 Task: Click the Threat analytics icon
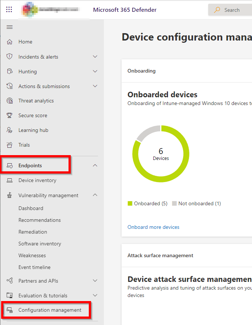click(10, 101)
